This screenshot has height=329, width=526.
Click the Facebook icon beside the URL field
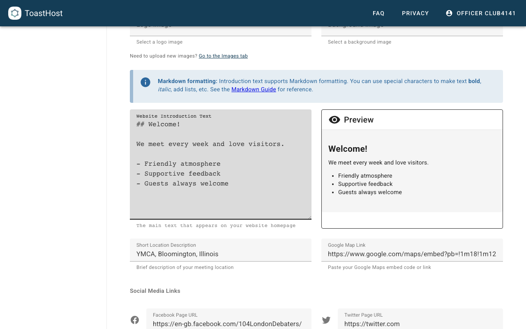(x=134, y=320)
